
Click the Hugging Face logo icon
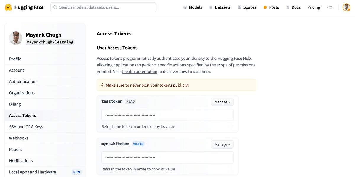coord(8,7)
